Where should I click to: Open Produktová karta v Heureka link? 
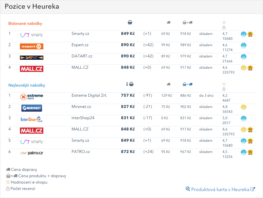coord(220,189)
